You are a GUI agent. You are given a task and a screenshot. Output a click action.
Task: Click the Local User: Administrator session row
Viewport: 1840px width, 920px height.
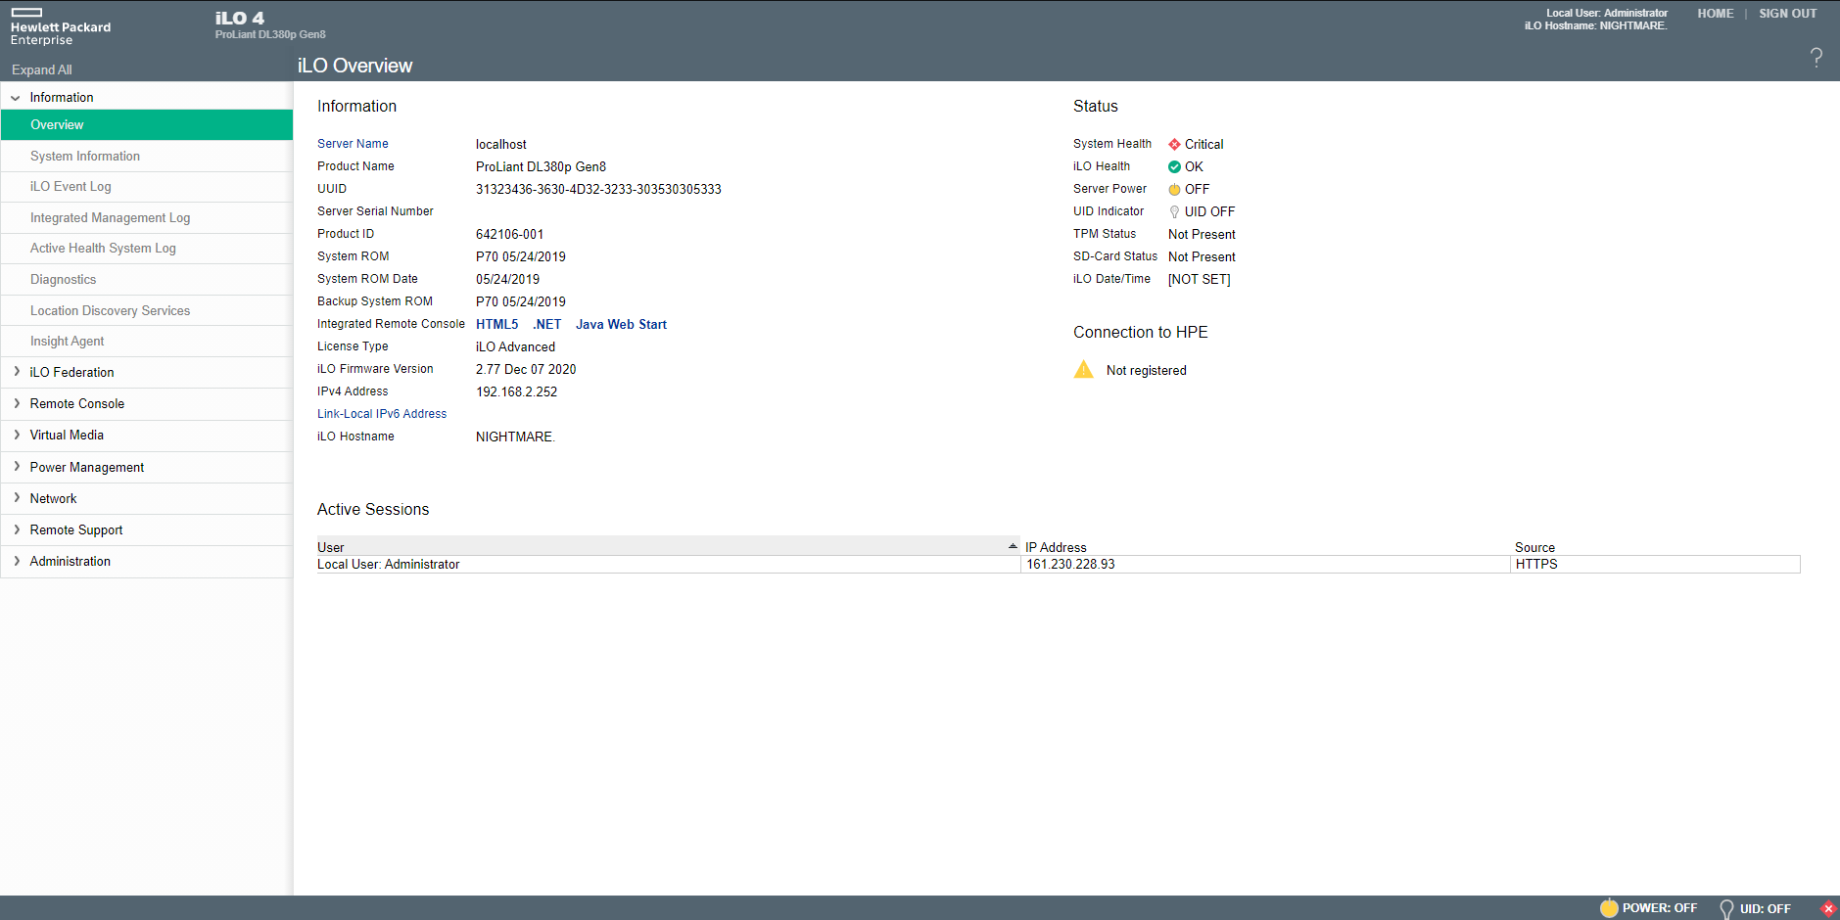pyautogui.click(x=1059, y=565)
